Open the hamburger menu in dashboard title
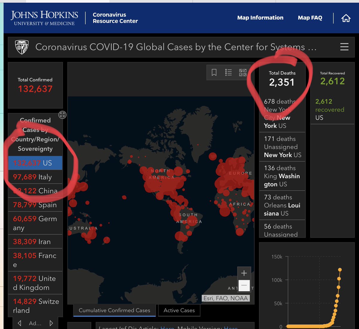The height and width of the screenshot is (329, 359). [x=344, y=47]
